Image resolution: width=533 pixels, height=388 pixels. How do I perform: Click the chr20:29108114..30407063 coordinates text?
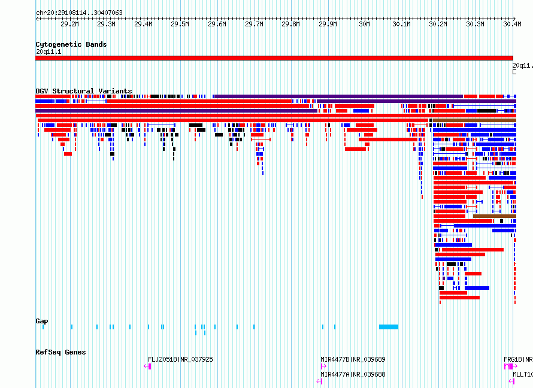tap(79, 13)
